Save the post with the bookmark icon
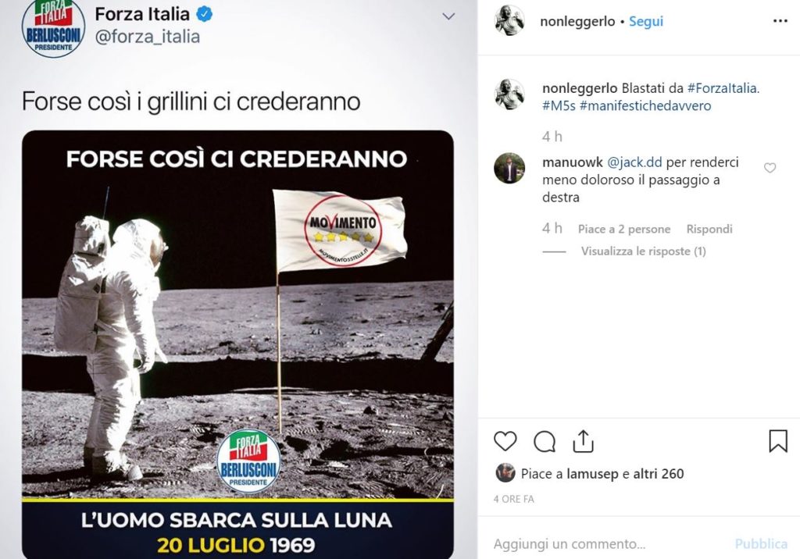Screen dimensions: 800x559 click(x=778, y=441)
